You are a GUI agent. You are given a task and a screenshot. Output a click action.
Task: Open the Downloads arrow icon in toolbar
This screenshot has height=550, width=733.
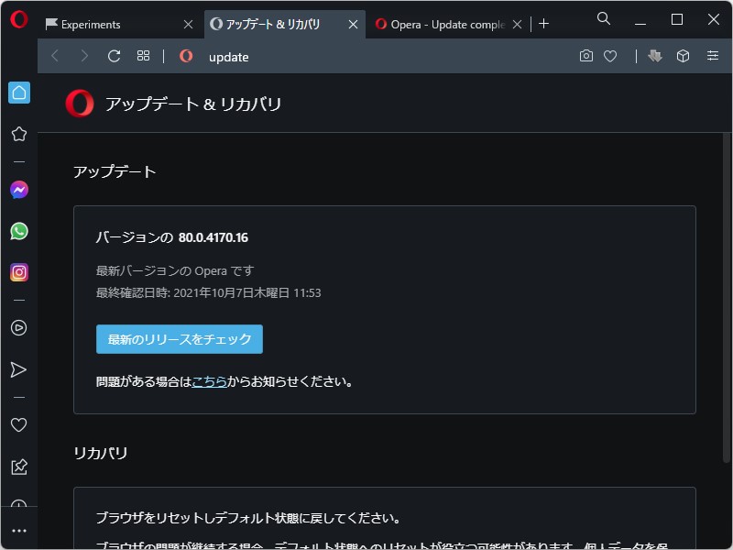point(653,56)
